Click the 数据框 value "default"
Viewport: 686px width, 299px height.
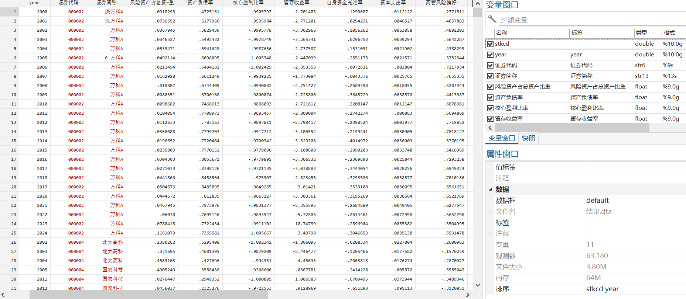click(597, 201)
